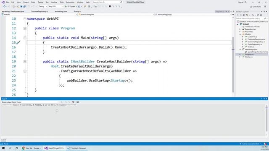This screenshot has width=269, height=151.
Task: Click the Home icon in Solution Explorer toolbar
Action: tap(244, 15)
